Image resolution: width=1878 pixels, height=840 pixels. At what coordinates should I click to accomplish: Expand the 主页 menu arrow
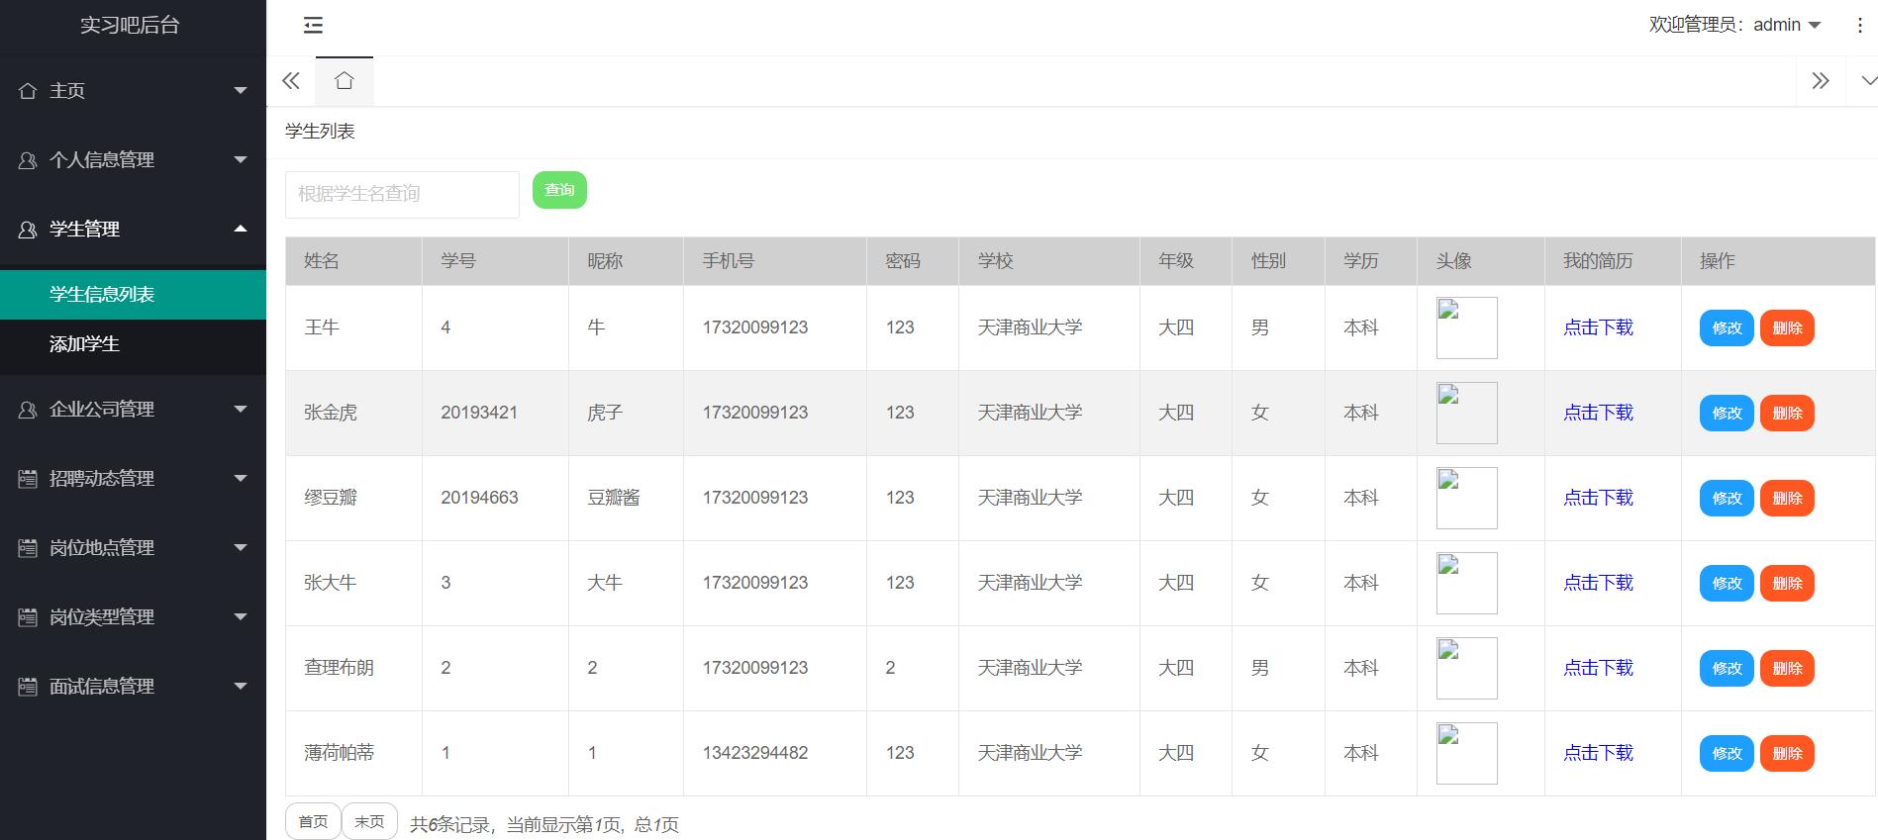pos(241,91)
